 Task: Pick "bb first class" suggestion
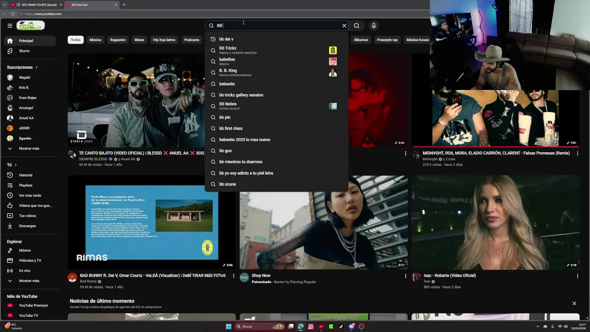[x=276, y=128]
